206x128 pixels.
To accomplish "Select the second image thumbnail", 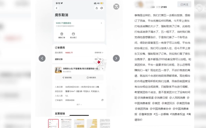I will (x=66, y=124).
